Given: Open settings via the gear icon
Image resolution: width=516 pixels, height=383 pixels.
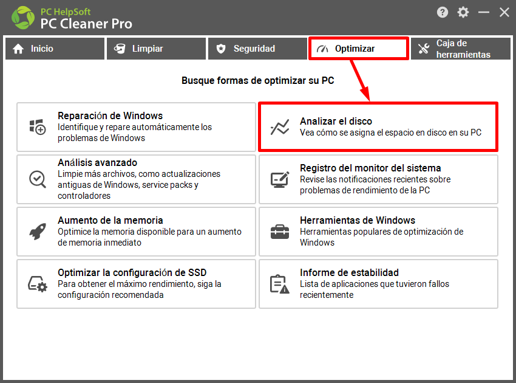Looking at the screenshot, I should [463, 13].
